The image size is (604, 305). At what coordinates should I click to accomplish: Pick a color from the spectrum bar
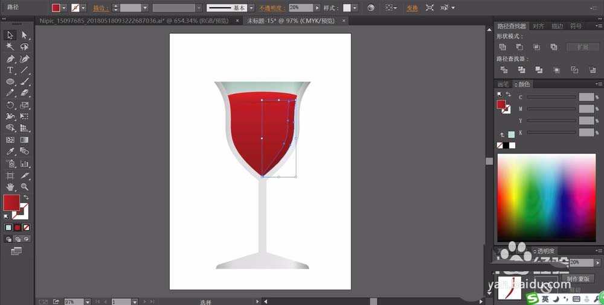pyautogui.click(x=546, y=197)
